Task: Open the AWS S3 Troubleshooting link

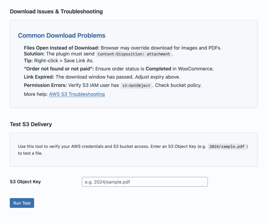Action: pos(77,94)
